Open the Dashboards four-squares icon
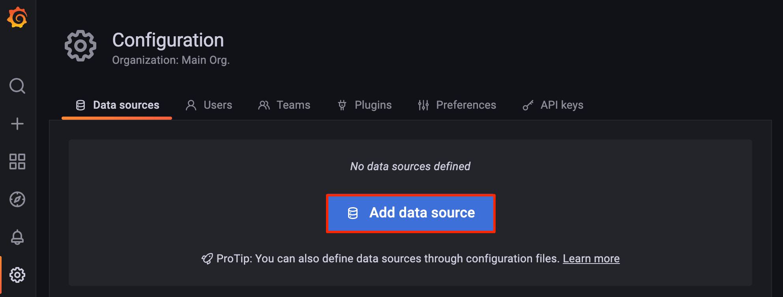Viewport: 783px width, 297px height. tap(17, 161)
